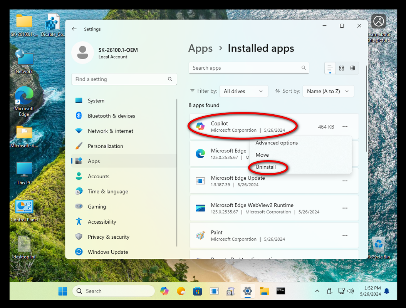This screenshot has height=308, width=406.
Task: Open Microsoft Store from the taskbar
Action: [x=198, y=291]
